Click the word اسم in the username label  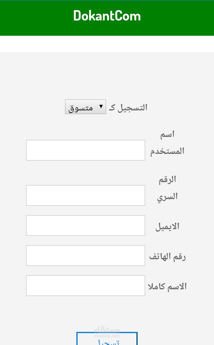coord(167,134)
